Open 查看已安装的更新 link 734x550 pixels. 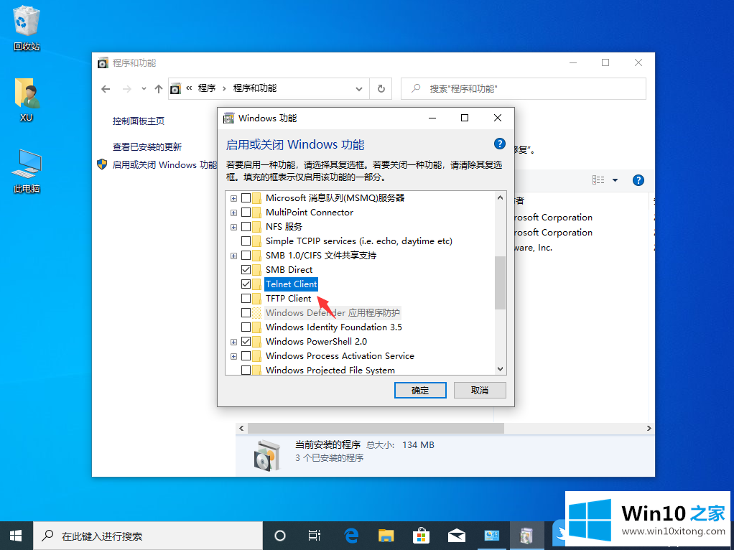[147, 147]
